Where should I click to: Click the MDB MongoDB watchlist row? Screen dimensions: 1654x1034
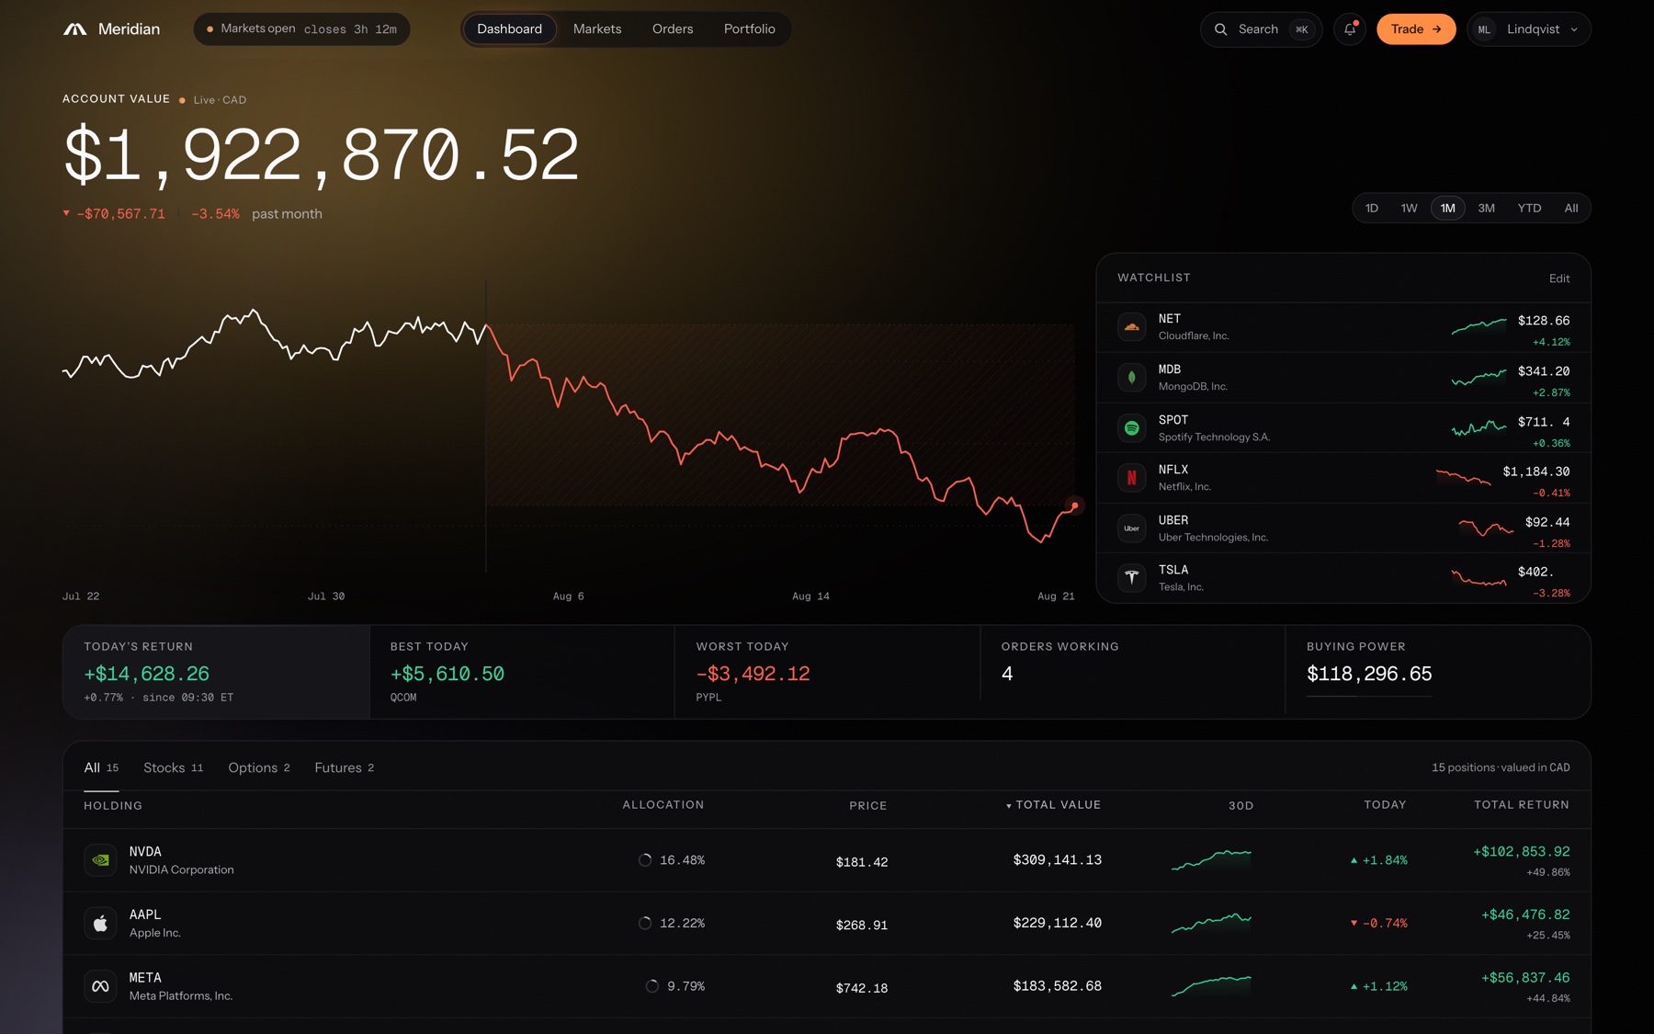pyautogui.click(x=1343, y=378)
